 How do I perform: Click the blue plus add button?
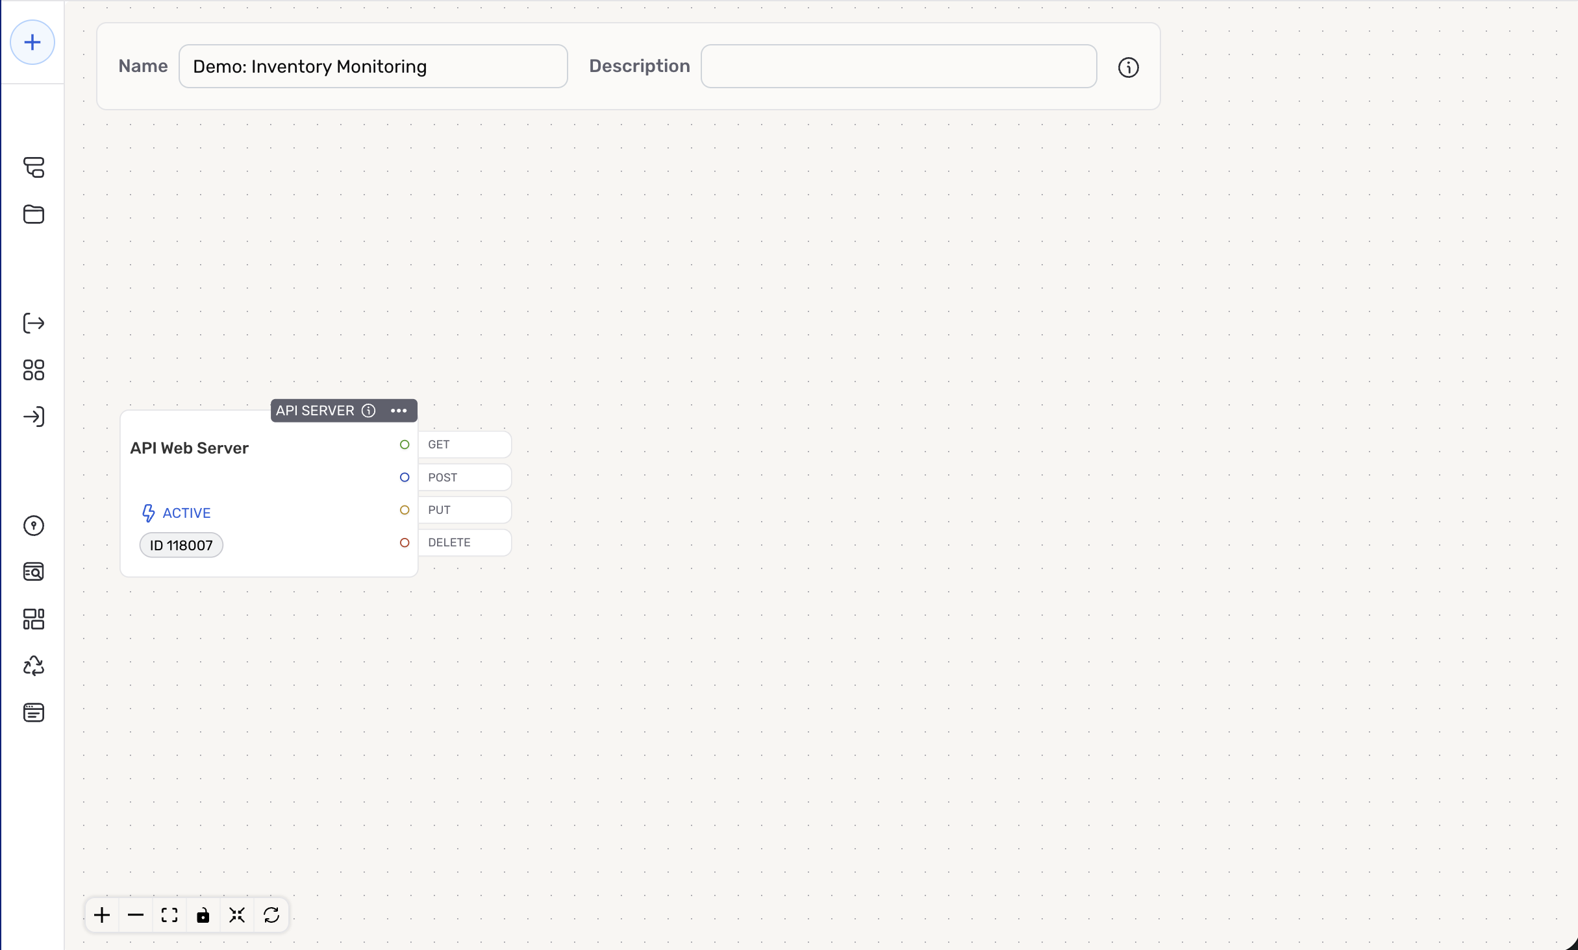tap(32, 43)
